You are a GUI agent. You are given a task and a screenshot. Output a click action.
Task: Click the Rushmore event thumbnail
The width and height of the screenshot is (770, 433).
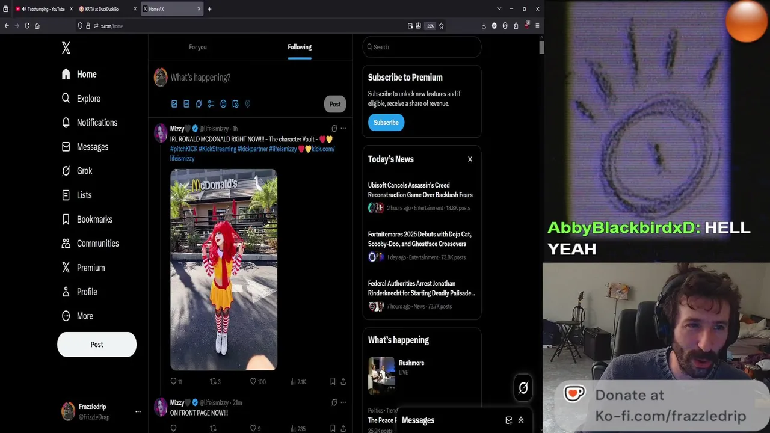[x=381, y=375]
